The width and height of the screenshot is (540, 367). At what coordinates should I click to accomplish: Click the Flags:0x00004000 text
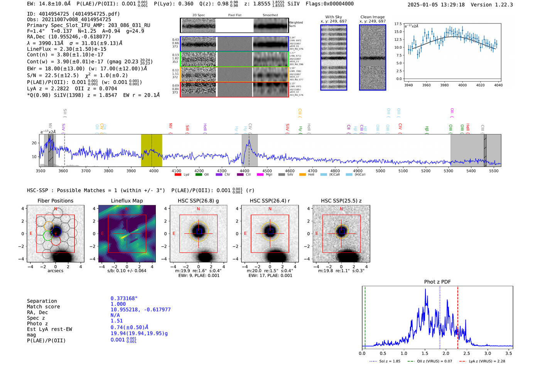tap(329, 4)
